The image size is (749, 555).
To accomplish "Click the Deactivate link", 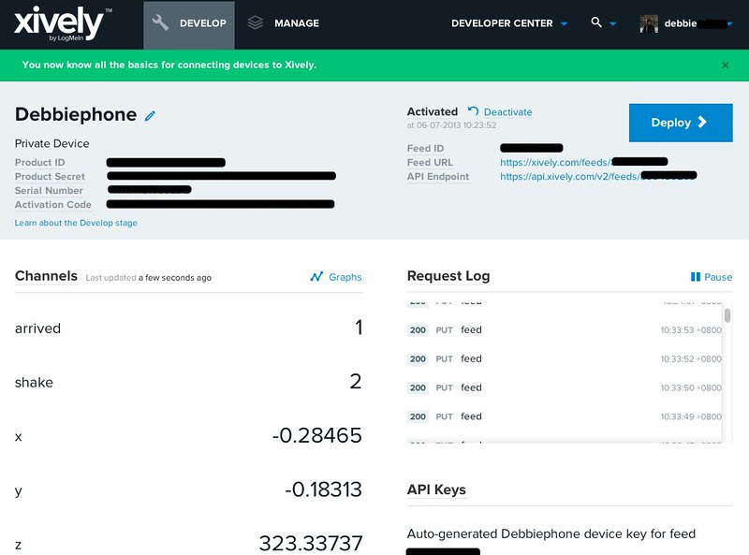I will pyautogui.click(x=507, y=112).
